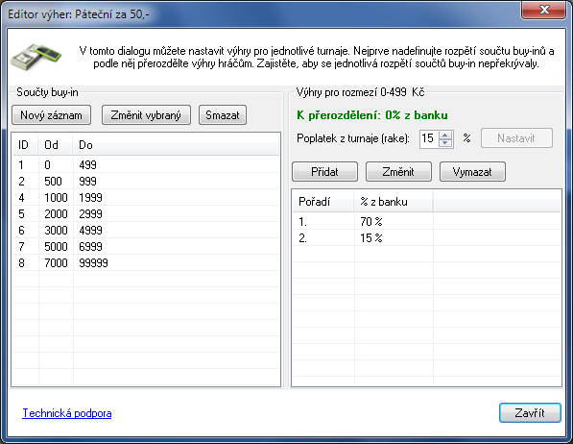The width and height of the screenshot is (573, 444).
Task: Click the Od value 3000
Action: [56, 231]
